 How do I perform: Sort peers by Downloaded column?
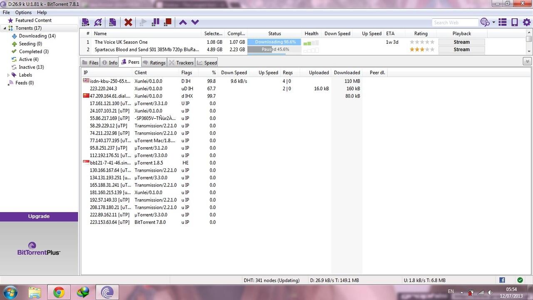[347, 72]
